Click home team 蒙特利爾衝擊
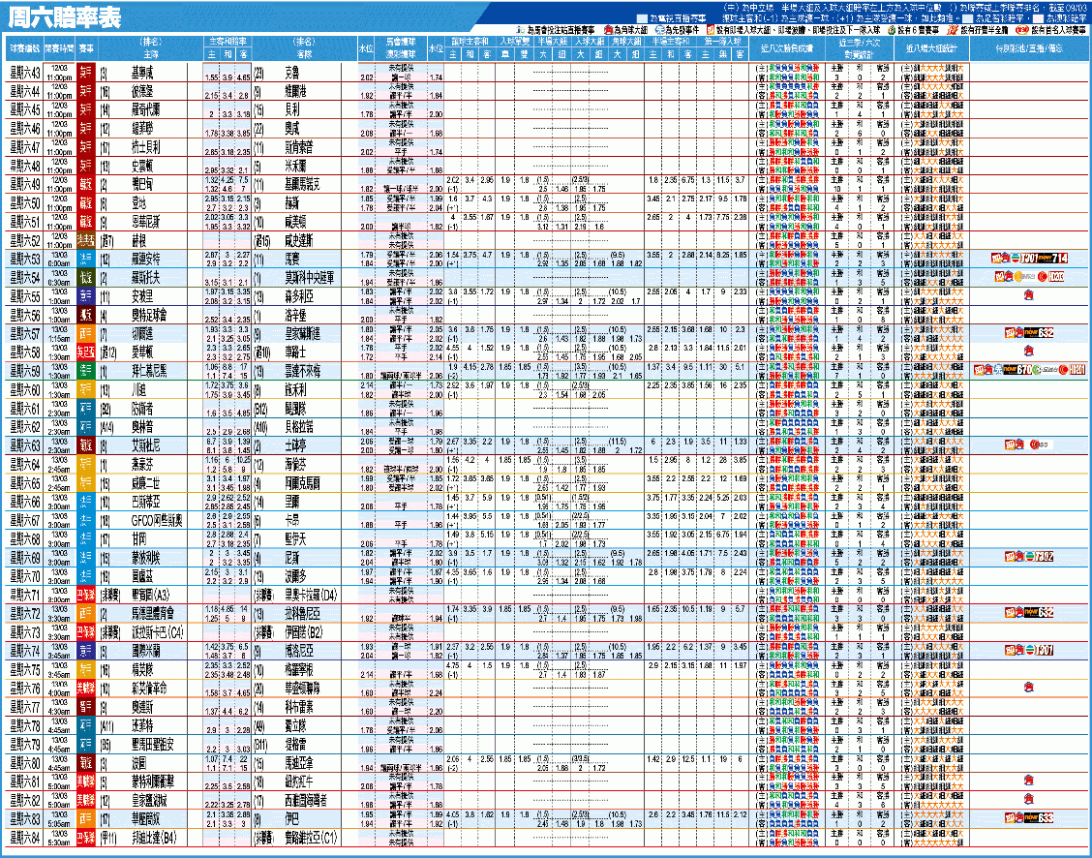The image size is (1092, 858). click(153, 781)
